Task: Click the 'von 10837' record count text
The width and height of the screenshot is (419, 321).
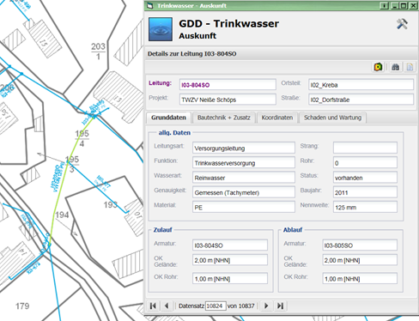Action: pos(241,306)
